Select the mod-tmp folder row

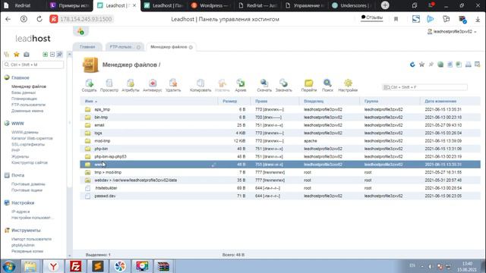280,141
